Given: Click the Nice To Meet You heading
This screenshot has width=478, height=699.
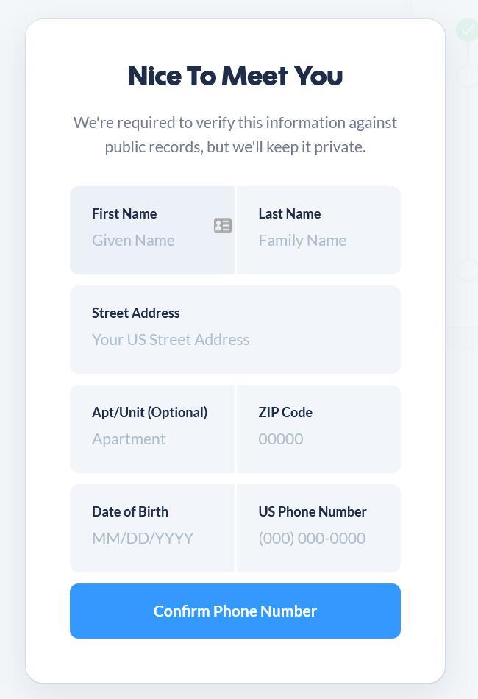Looking at the screenshot, I should [235, 76].
